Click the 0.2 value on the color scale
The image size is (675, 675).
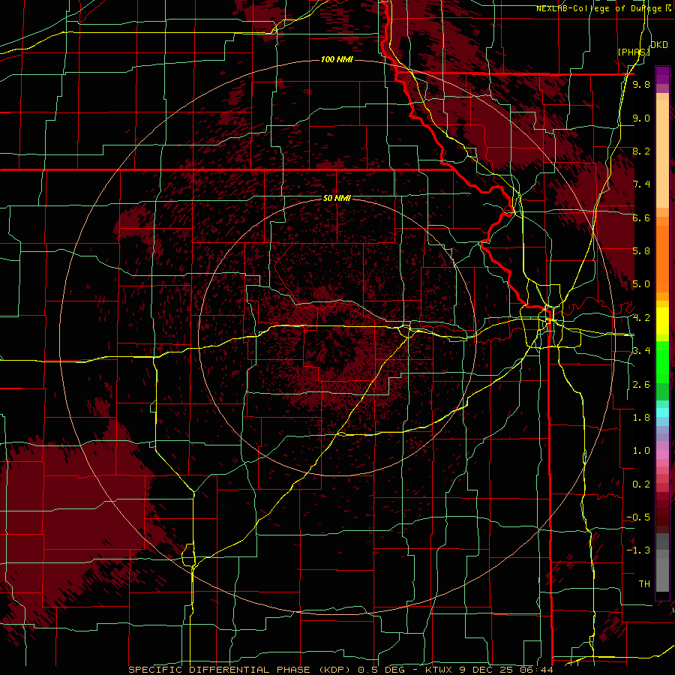[641, 484]
